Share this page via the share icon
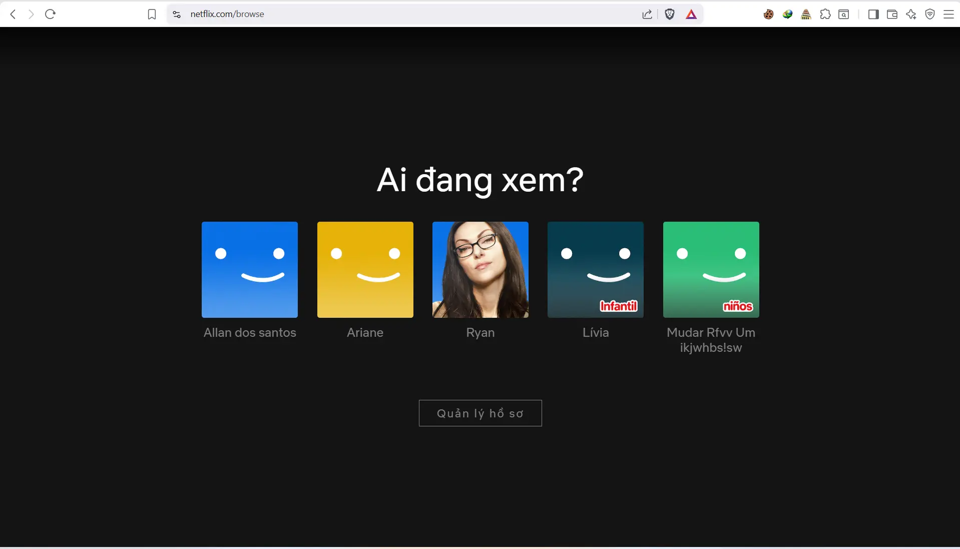The height and width of the screenshot is (549, 960). point(647,14)
